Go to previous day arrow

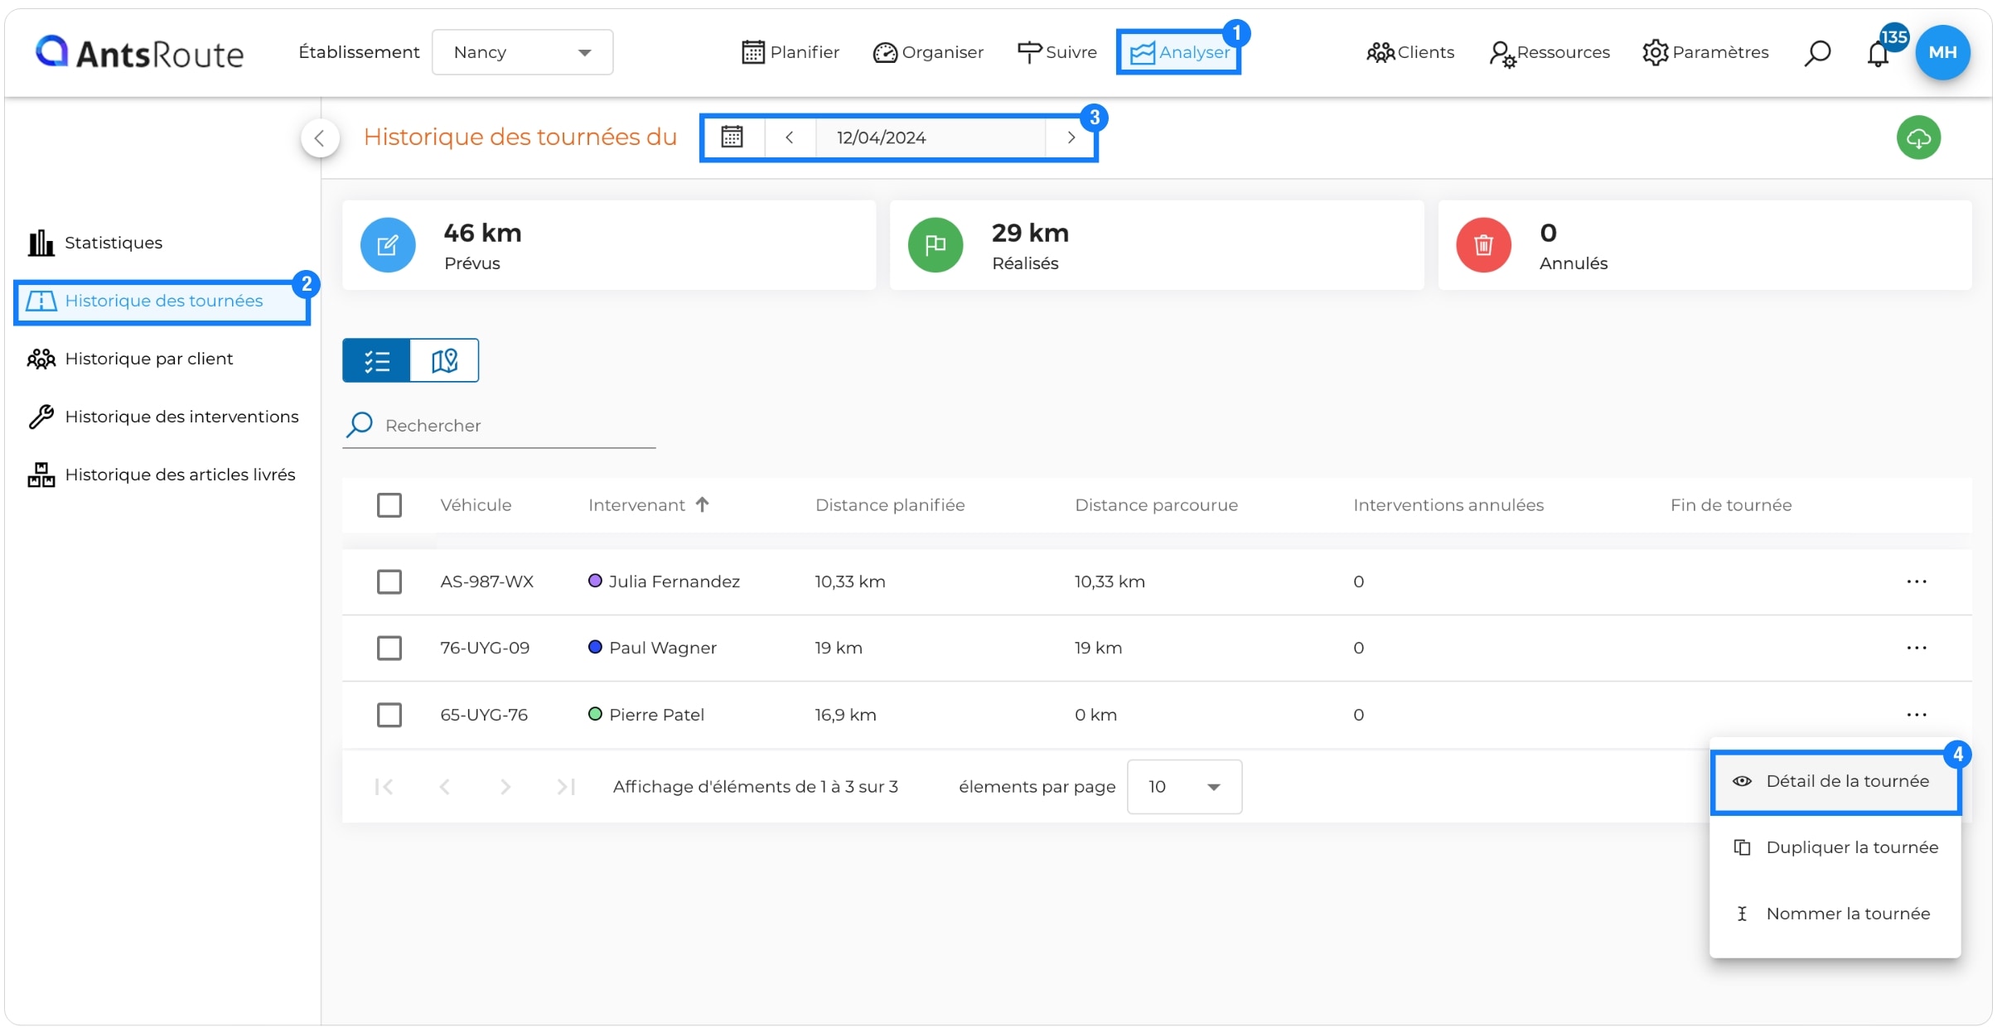click(x=790, y=137)
